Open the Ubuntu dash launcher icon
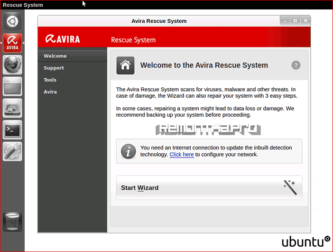The height and width of the screenshot is (252, 333). (x=12, y=21)
